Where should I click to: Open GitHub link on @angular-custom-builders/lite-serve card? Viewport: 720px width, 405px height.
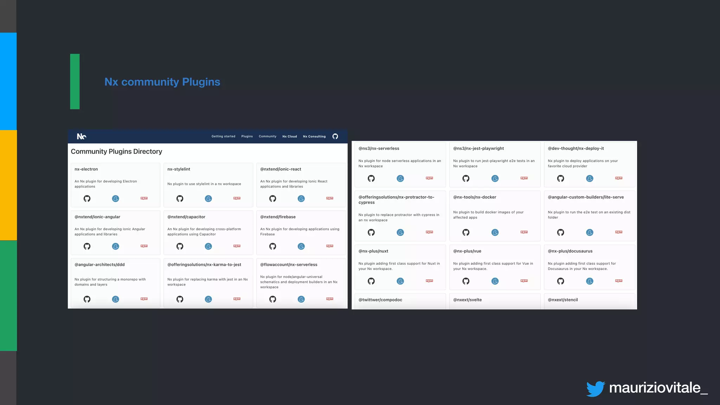560,232
